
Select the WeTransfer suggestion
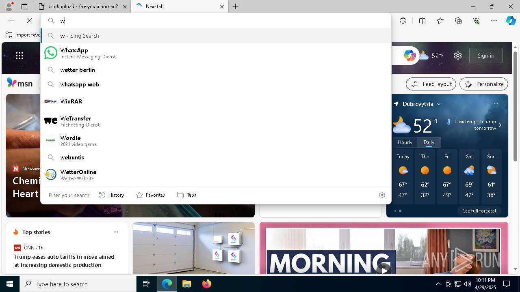(x=216, y=121)
